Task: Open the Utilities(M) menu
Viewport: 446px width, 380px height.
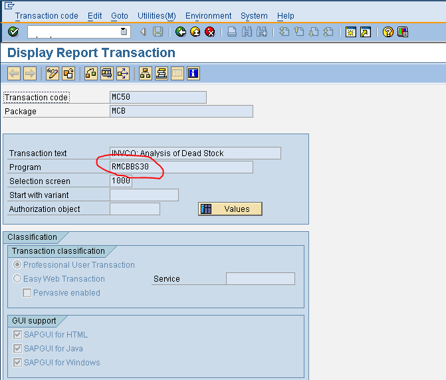Action: (x=157, y=16)
